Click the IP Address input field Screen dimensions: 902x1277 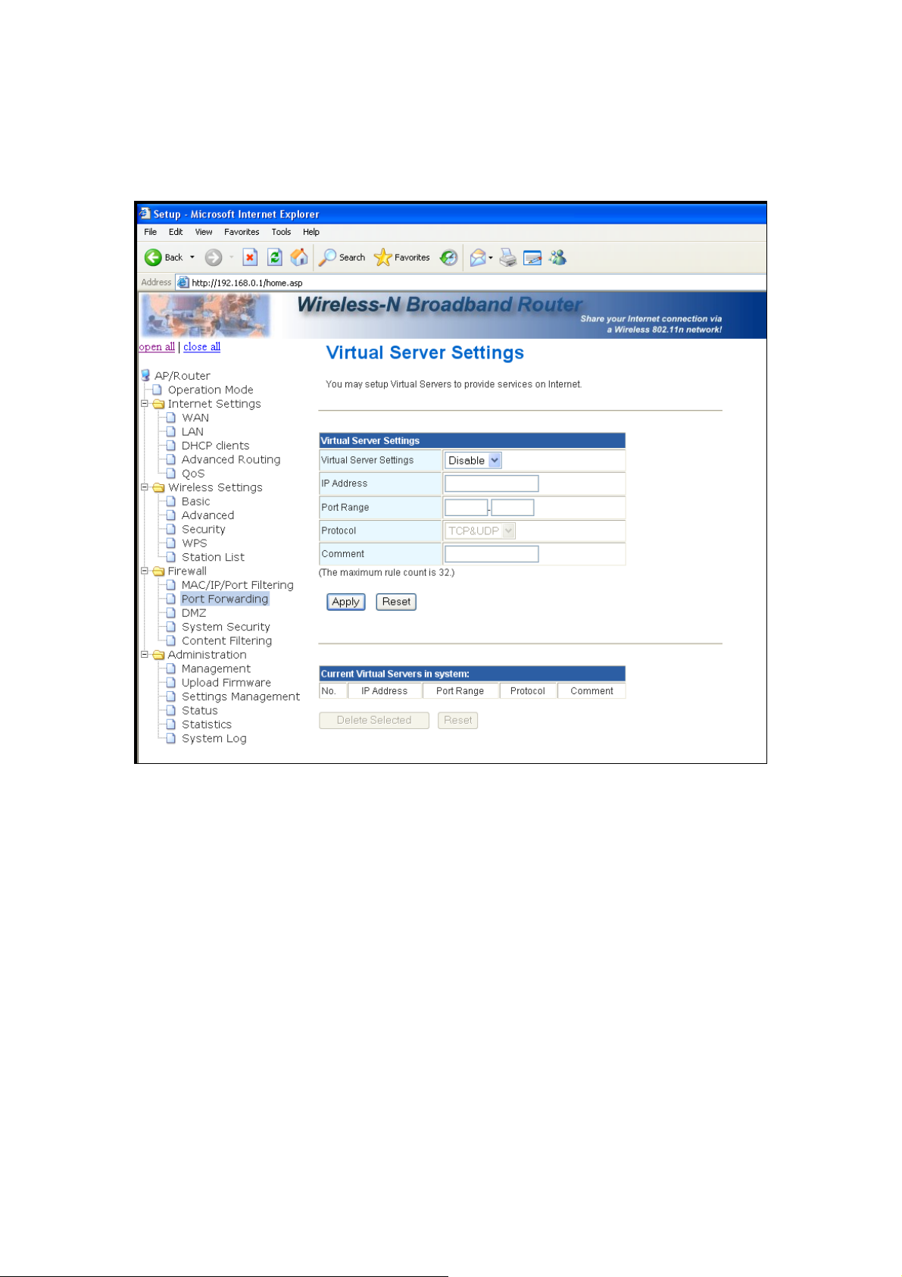[492, 484]
